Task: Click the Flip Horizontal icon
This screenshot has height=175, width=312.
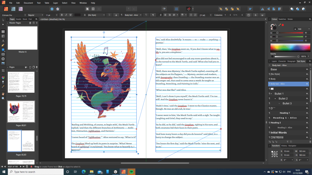Action: click(x=263, y=9)
